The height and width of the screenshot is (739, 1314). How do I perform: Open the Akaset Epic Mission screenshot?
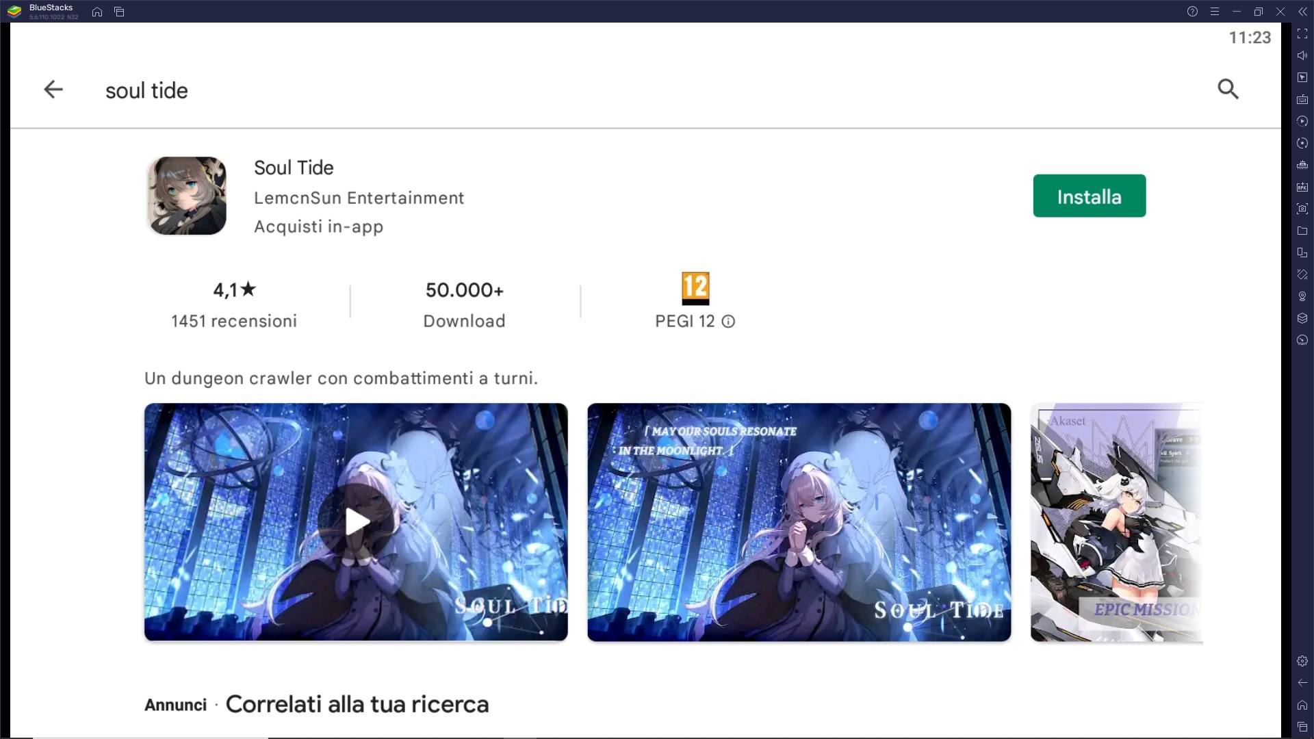coord(1117,522)
